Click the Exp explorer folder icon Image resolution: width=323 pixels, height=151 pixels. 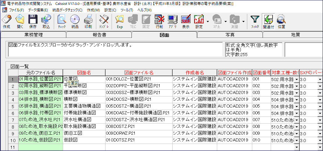120,22
